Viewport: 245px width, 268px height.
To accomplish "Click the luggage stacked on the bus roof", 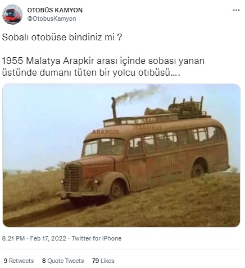I will (x=176, y=109).
